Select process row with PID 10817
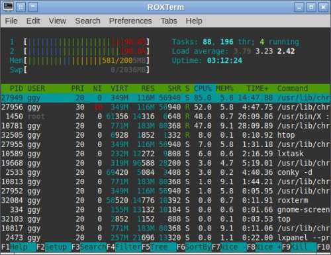 [165, 229]
